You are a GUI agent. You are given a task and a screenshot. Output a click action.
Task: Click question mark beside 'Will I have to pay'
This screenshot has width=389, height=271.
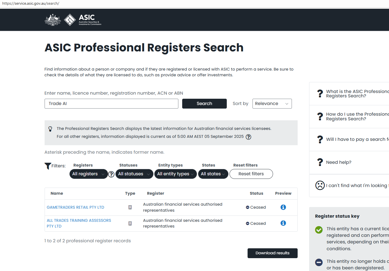pyautogui.click(x=320, y=139)
